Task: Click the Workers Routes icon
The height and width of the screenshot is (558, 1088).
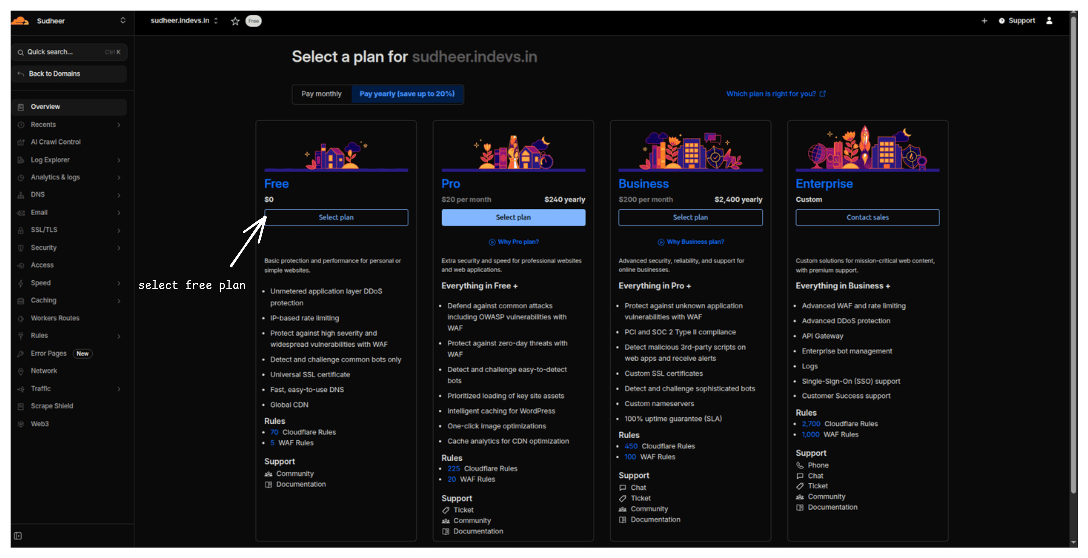Action: (x=21, y=319)
